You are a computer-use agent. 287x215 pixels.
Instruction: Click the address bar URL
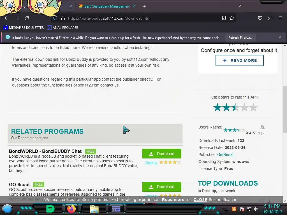[110, 18]
